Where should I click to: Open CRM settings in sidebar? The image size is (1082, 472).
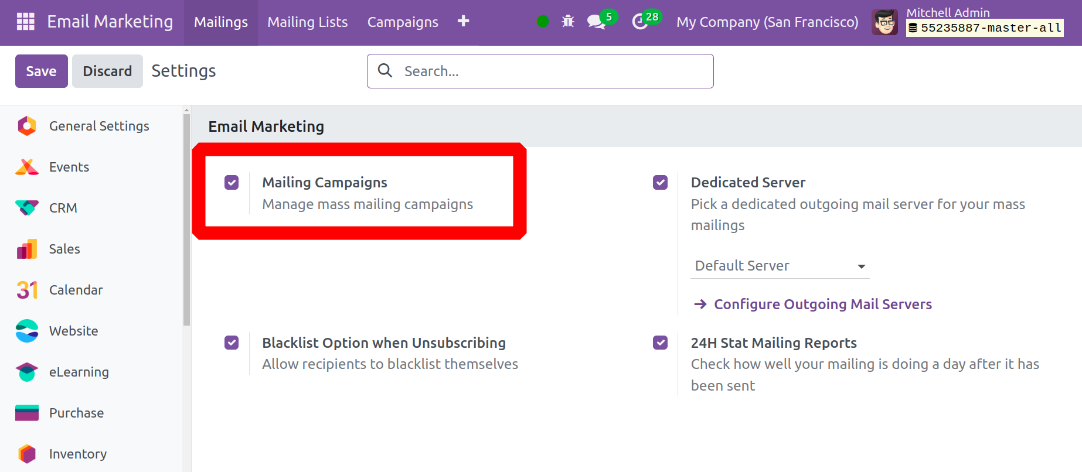pos(63,208)
